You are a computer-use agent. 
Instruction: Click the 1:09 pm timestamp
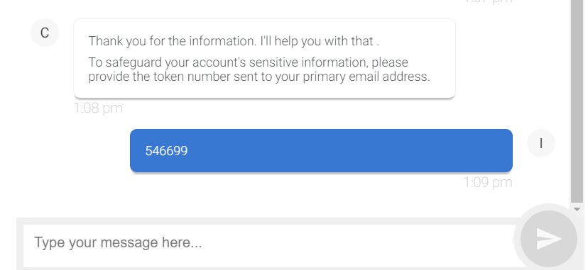(x=488, y=183)
